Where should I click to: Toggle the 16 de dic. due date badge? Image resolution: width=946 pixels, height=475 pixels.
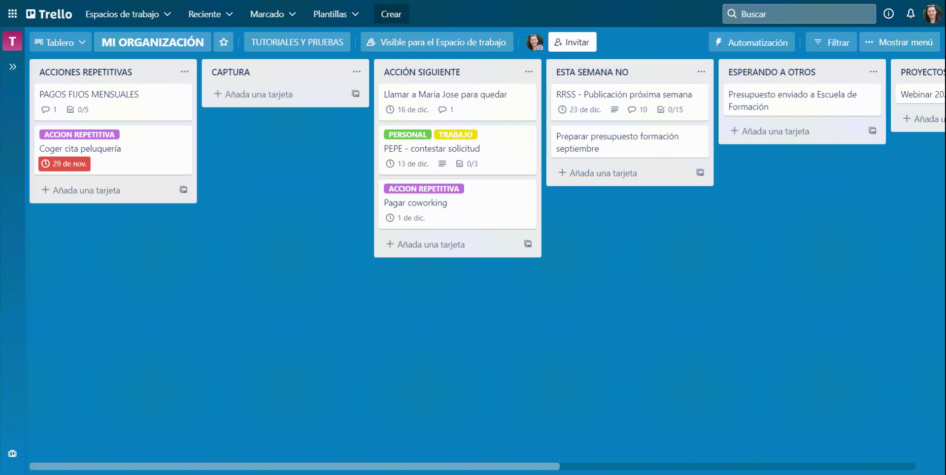pos(407,109)
